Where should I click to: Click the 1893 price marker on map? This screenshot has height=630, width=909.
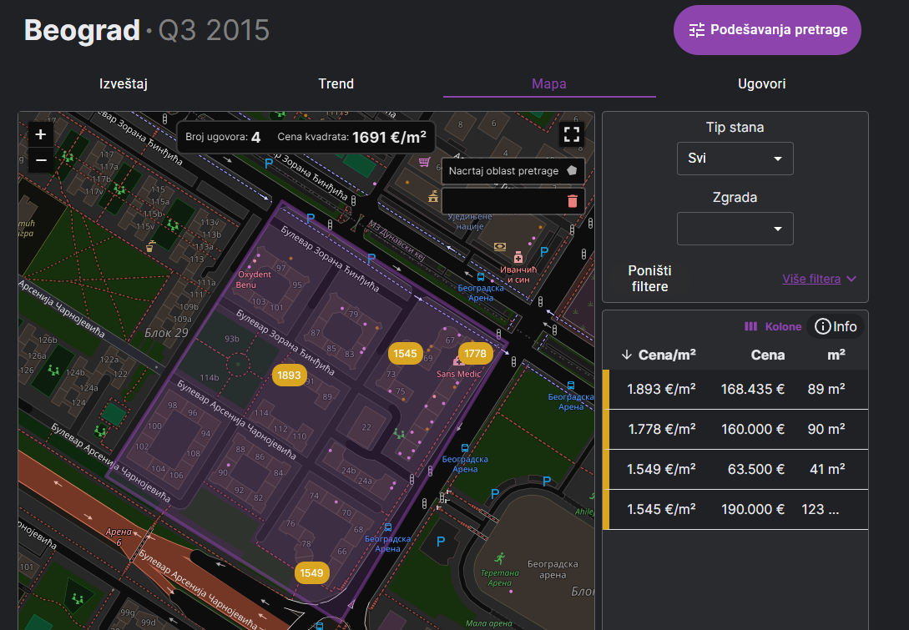[x=288, y=375]
